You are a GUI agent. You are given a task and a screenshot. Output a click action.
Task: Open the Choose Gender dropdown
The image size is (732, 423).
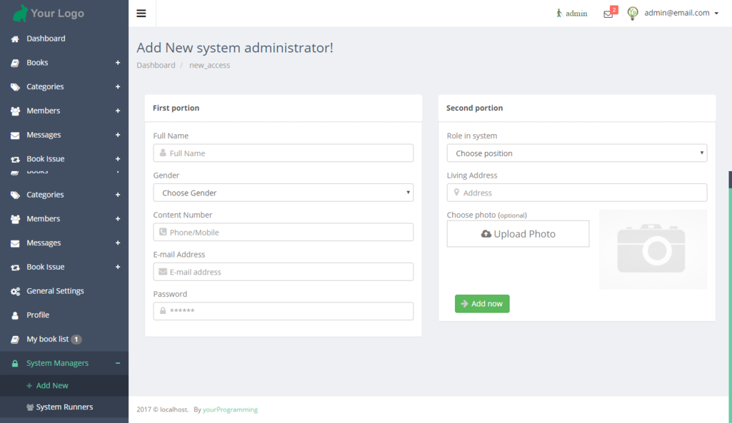click(x=283, y=193)
